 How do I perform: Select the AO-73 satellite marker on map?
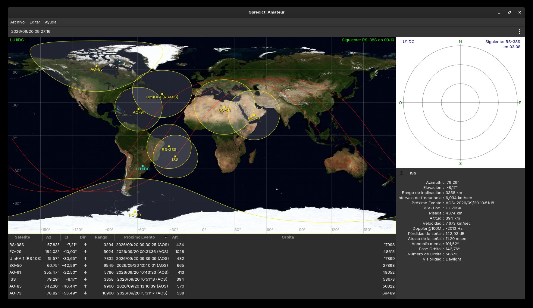tap(254, 115)
